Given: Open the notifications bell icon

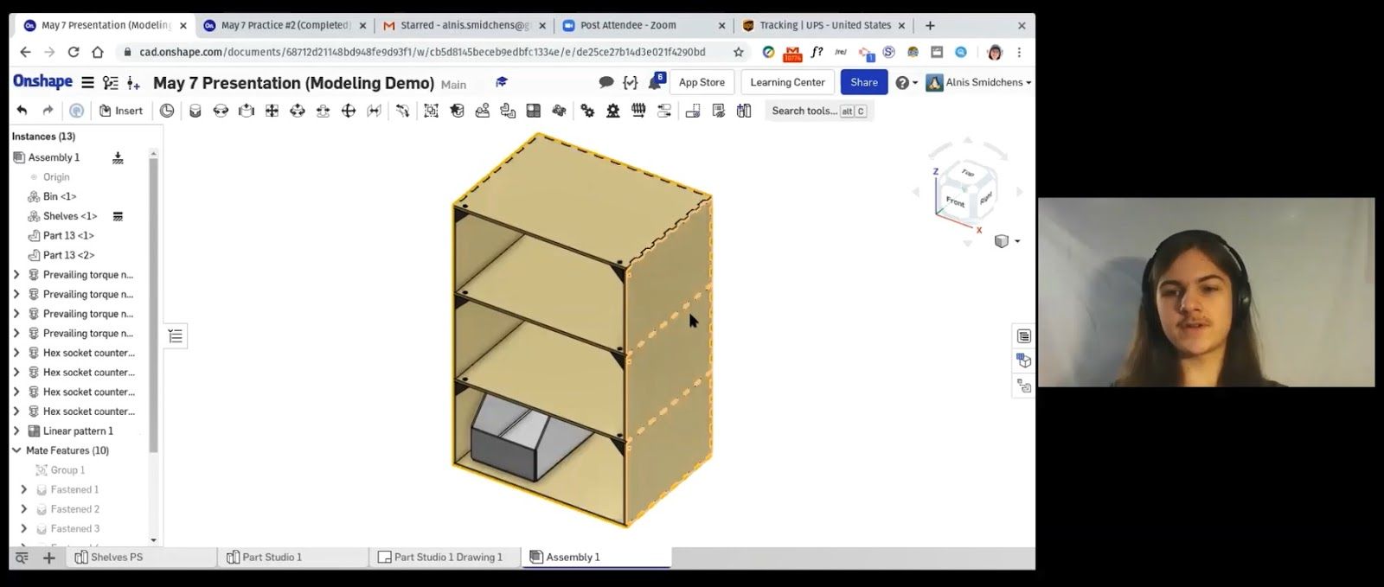Looking at the screenshot, I should pyautogui.click(x=655, y=83).
